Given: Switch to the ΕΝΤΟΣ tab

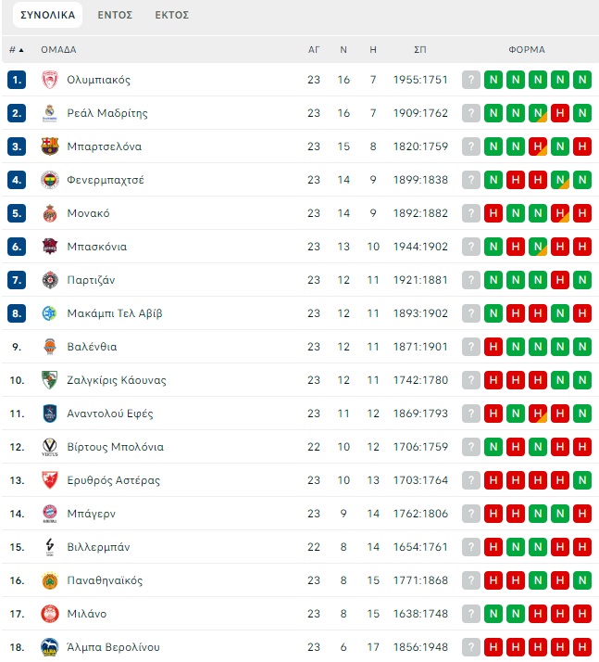Looking at the screenshot, I should point(115,15).
